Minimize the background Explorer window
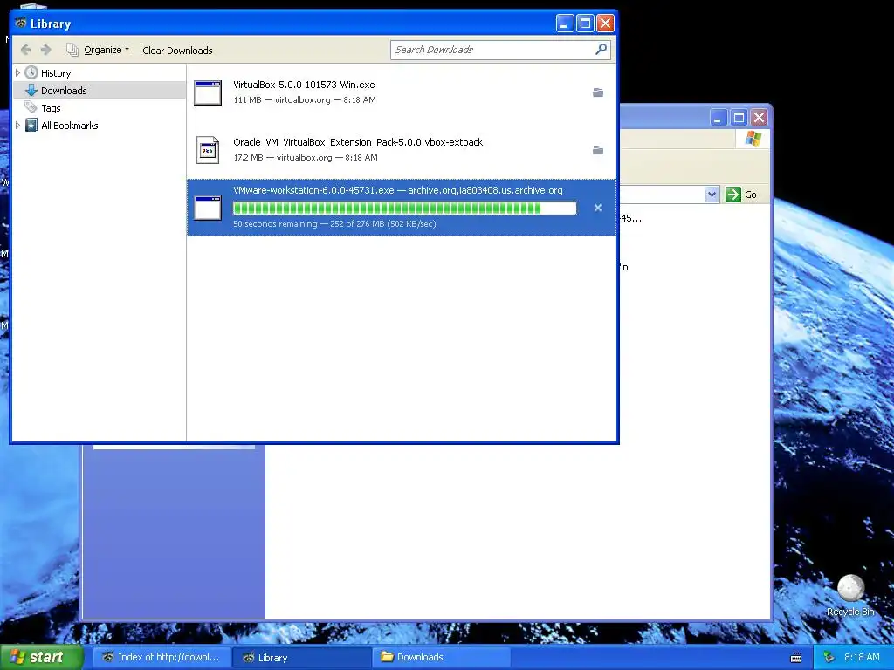The height and width of the screenshot is (670, 894). coord(719,118)
